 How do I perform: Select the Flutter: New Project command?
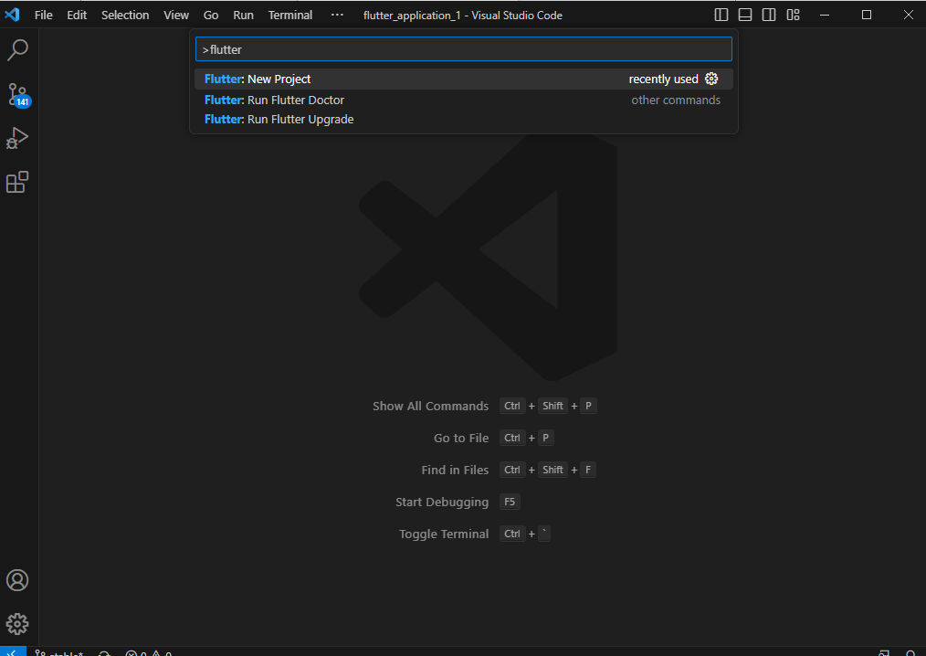coord(464,79)
